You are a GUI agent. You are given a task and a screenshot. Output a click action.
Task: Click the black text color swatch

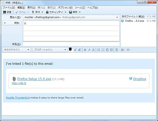click(x=70, y=49)
